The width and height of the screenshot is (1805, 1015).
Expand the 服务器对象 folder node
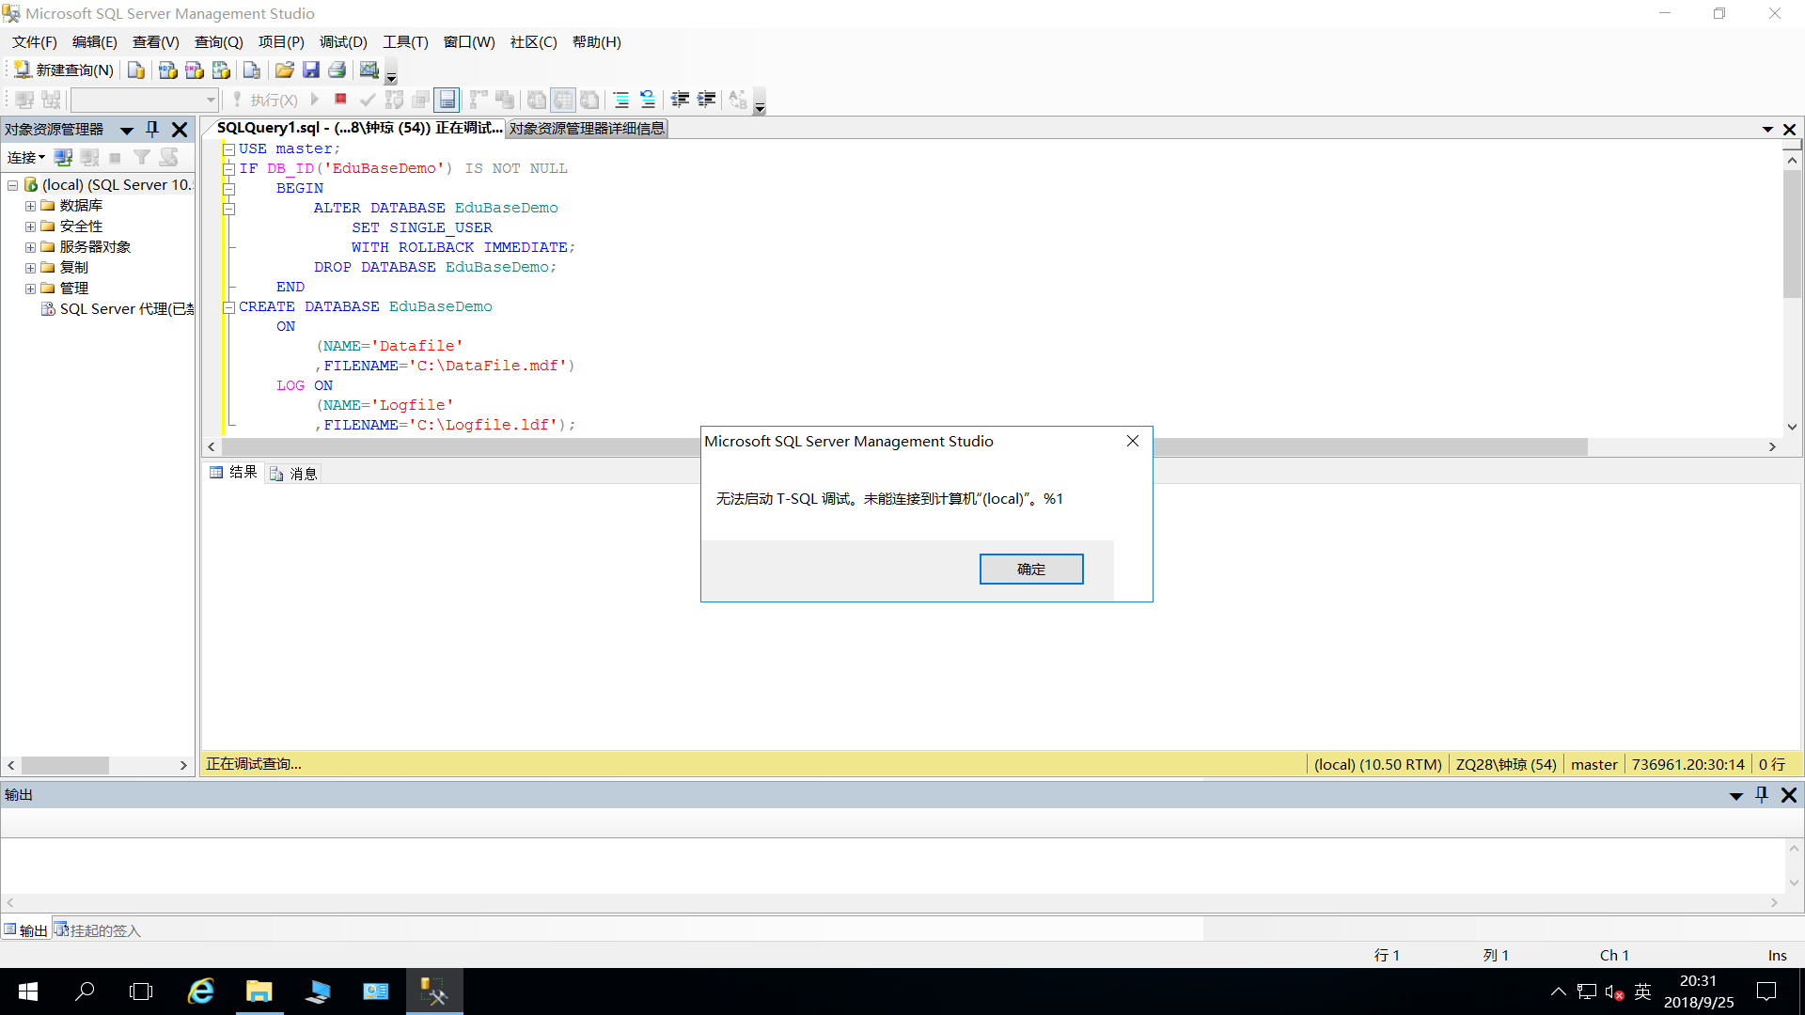click(x=30, y=247)
